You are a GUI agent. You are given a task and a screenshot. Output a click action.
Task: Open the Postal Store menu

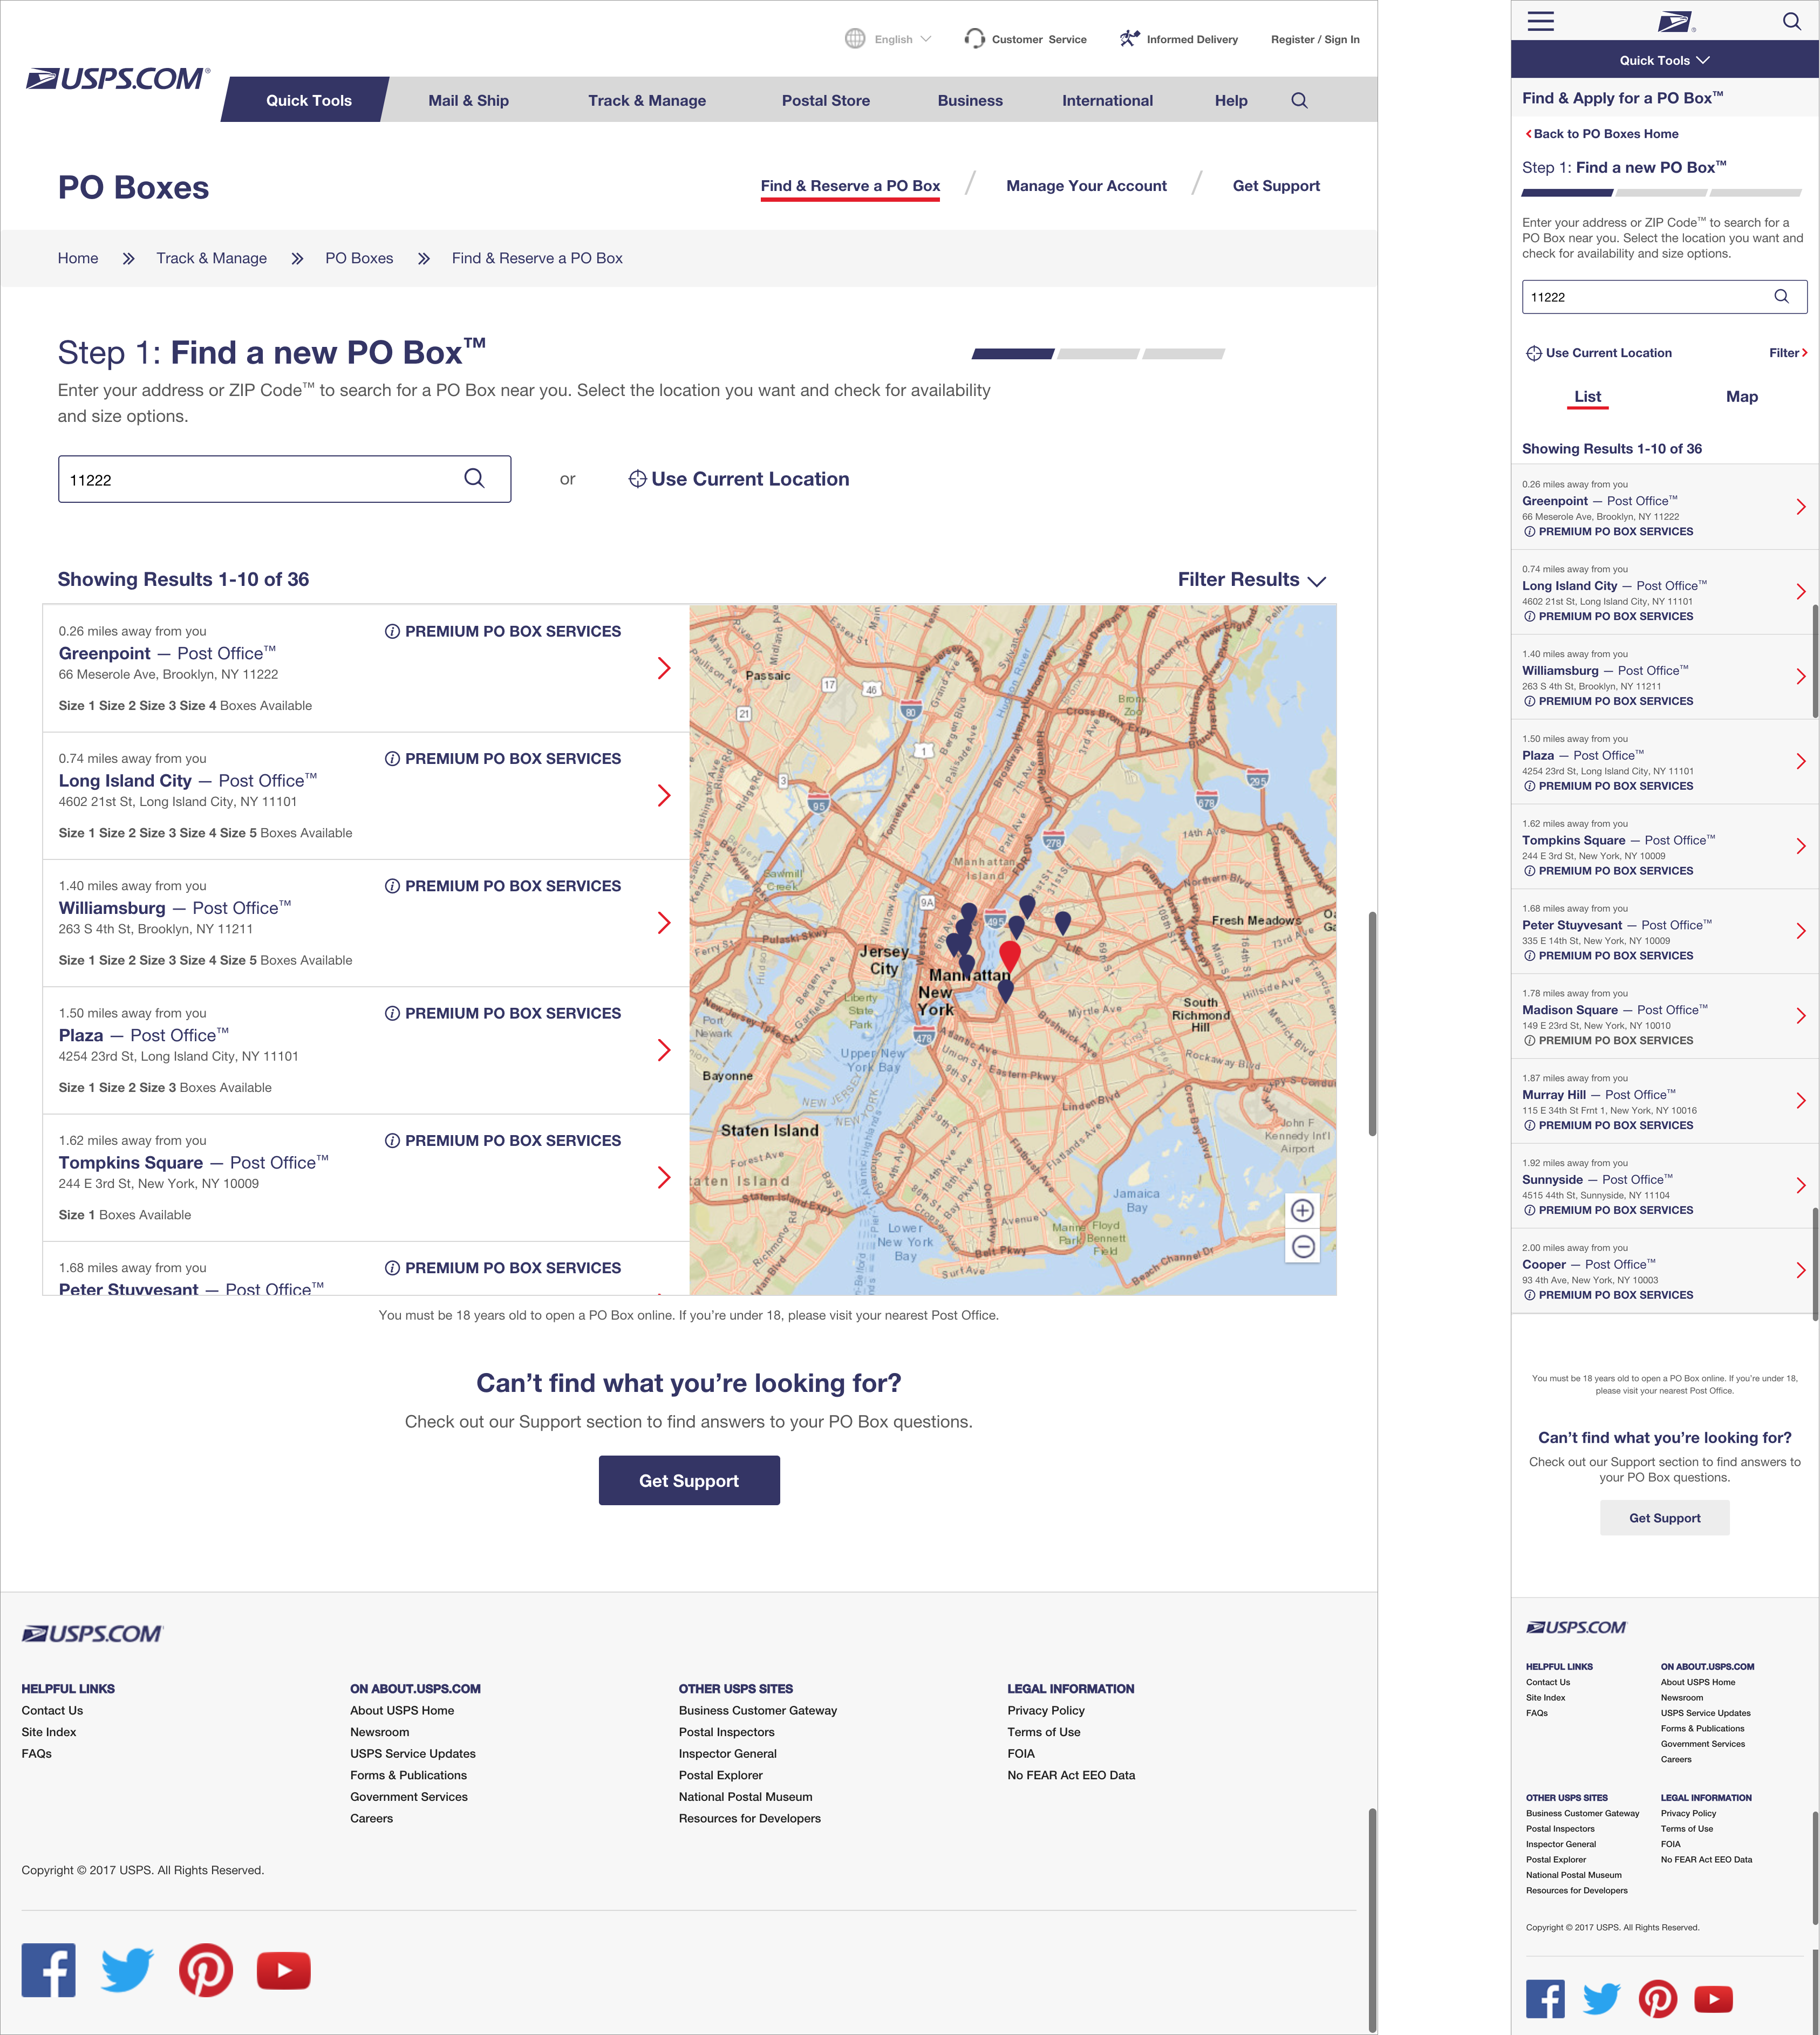tap(826, 100)
